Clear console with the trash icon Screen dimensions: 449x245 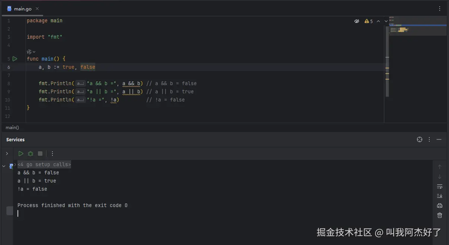440,215
